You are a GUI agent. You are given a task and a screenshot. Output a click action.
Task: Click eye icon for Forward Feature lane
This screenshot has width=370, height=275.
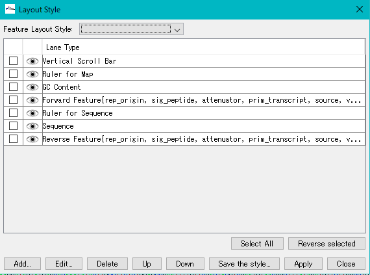(32, 100)
